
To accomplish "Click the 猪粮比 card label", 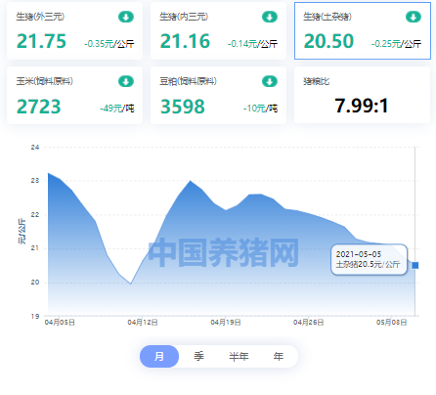I will (317, 81).
